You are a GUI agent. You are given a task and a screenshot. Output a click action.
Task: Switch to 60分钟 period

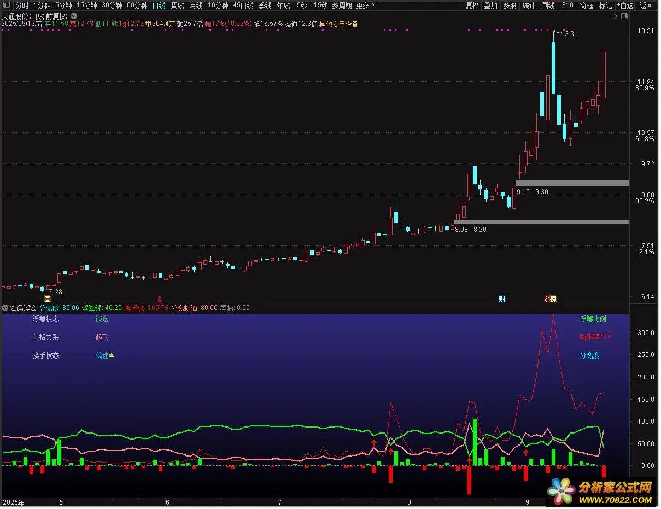click(x=137, y=5)
